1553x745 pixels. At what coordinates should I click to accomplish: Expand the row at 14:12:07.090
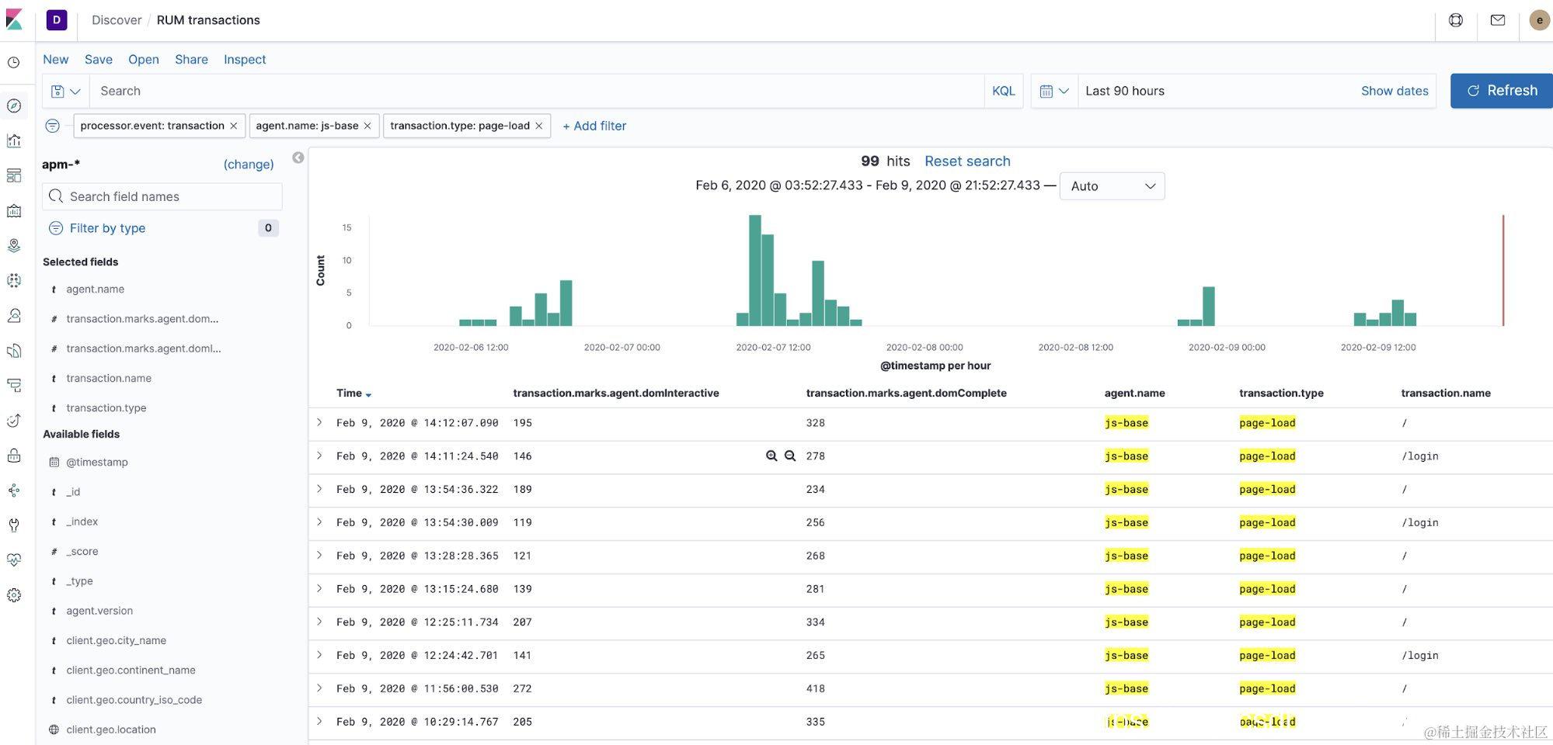click(x=319, y=423)
